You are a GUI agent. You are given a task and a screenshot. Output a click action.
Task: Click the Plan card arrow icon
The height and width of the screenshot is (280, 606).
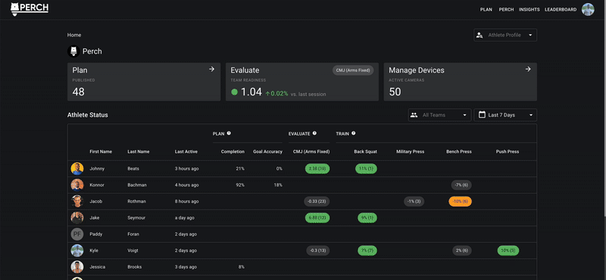[211, 69]
